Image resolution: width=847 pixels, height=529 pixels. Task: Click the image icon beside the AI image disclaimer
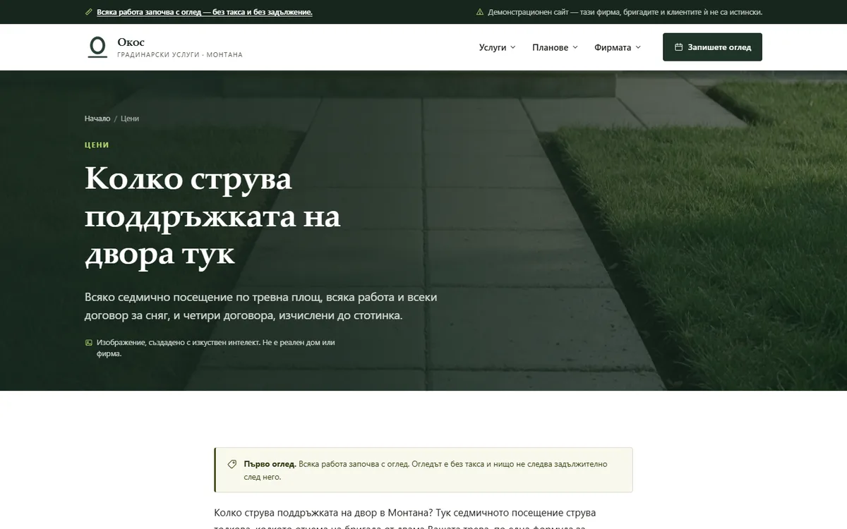pos(89,343)
